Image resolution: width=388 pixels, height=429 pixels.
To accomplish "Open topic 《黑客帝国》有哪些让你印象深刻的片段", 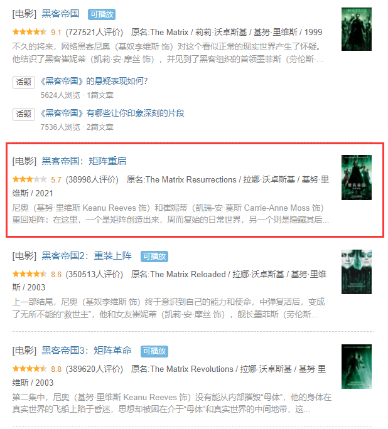I will [112, 113].
